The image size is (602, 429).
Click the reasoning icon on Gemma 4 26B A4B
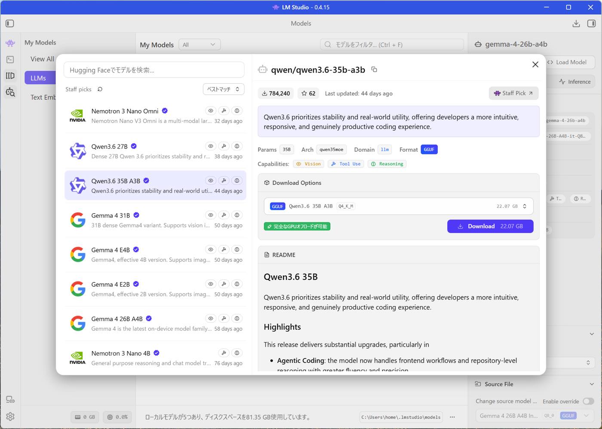[237, 319]
